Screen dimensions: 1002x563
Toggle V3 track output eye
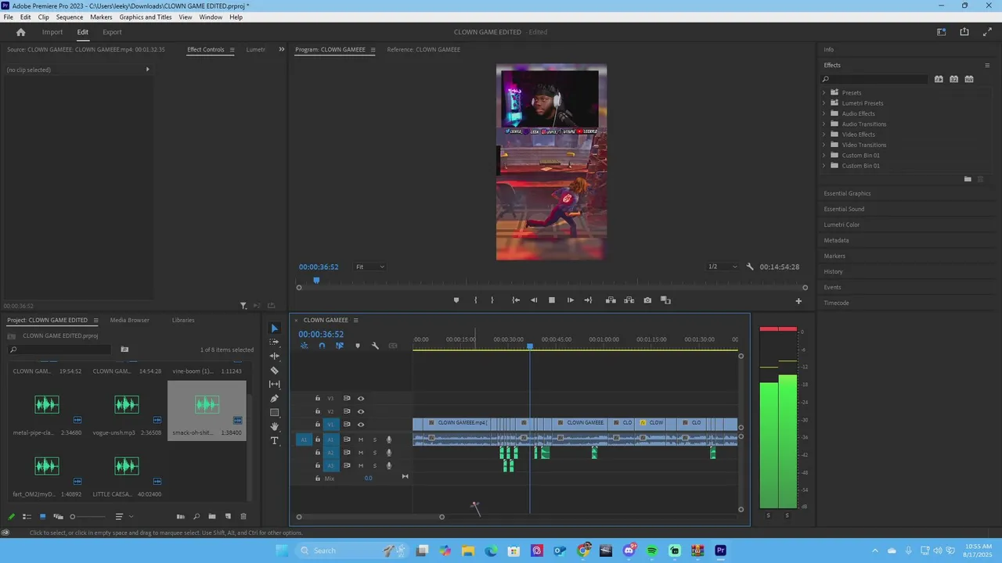[361, 398]
